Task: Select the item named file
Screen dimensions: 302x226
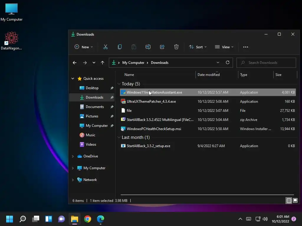Action: [208, 111]
